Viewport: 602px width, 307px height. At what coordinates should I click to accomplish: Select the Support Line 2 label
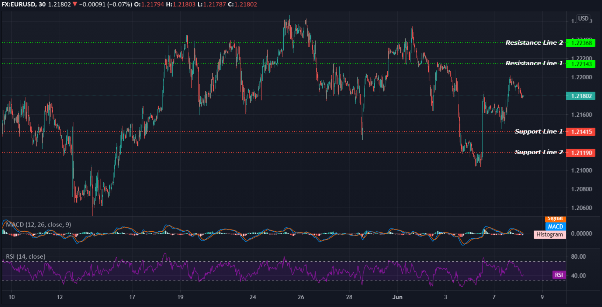539,152
